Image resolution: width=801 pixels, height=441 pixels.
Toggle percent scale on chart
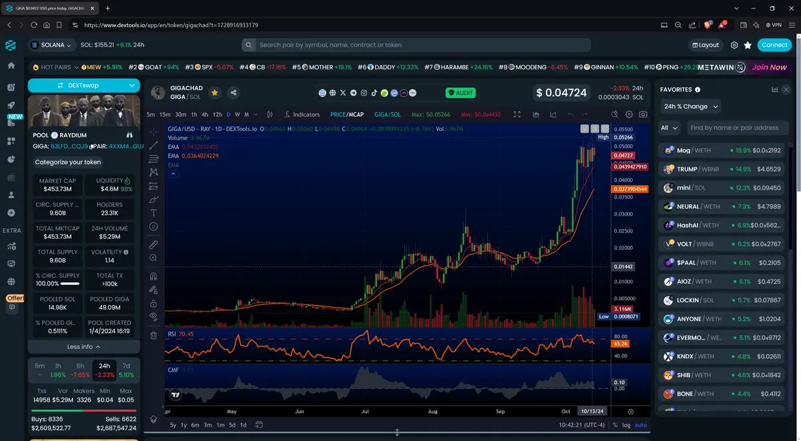tap(615, 425)
